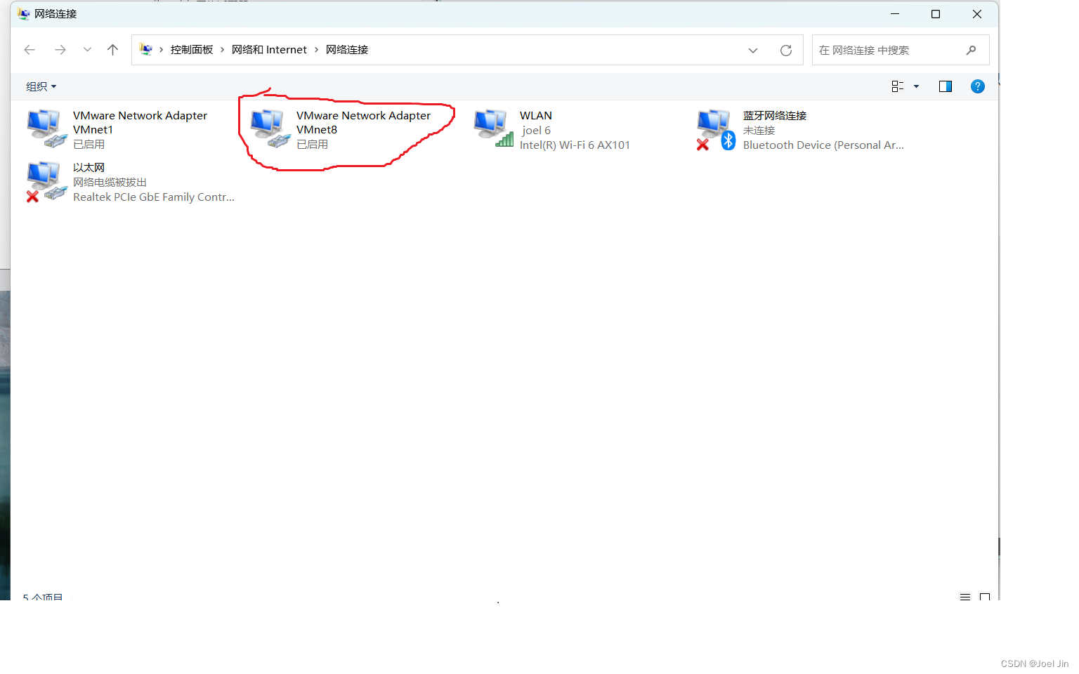1079x674 pixels.
Task: Open the help question mark
Action: (978, 86)
